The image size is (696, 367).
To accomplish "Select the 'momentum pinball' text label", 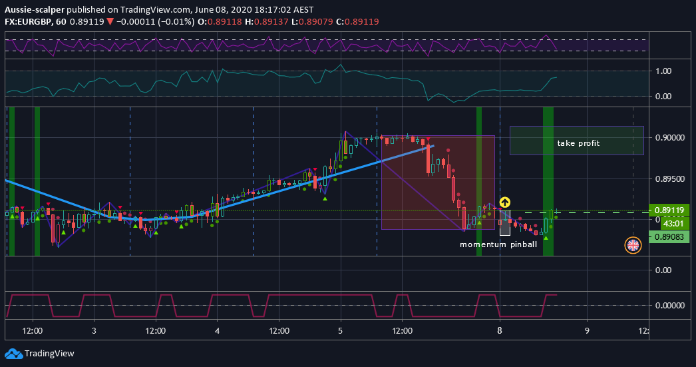I will coord(498,244).
